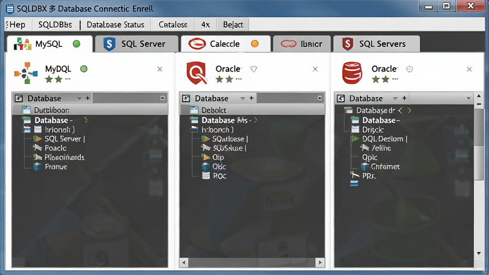489x275 pixels.
Task: Select the SQUSiule | tree item
Action: tap(229, 148)
